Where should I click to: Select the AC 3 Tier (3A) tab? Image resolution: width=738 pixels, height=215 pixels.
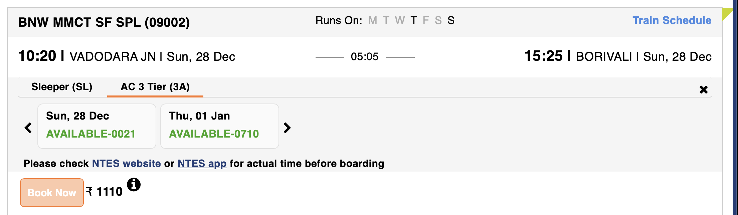click(x=155, y=87)
